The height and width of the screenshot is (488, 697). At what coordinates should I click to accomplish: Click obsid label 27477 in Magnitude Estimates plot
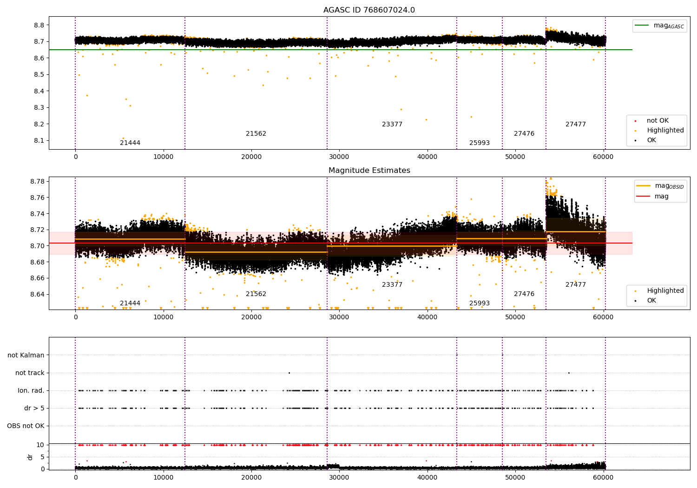(576, 285)
